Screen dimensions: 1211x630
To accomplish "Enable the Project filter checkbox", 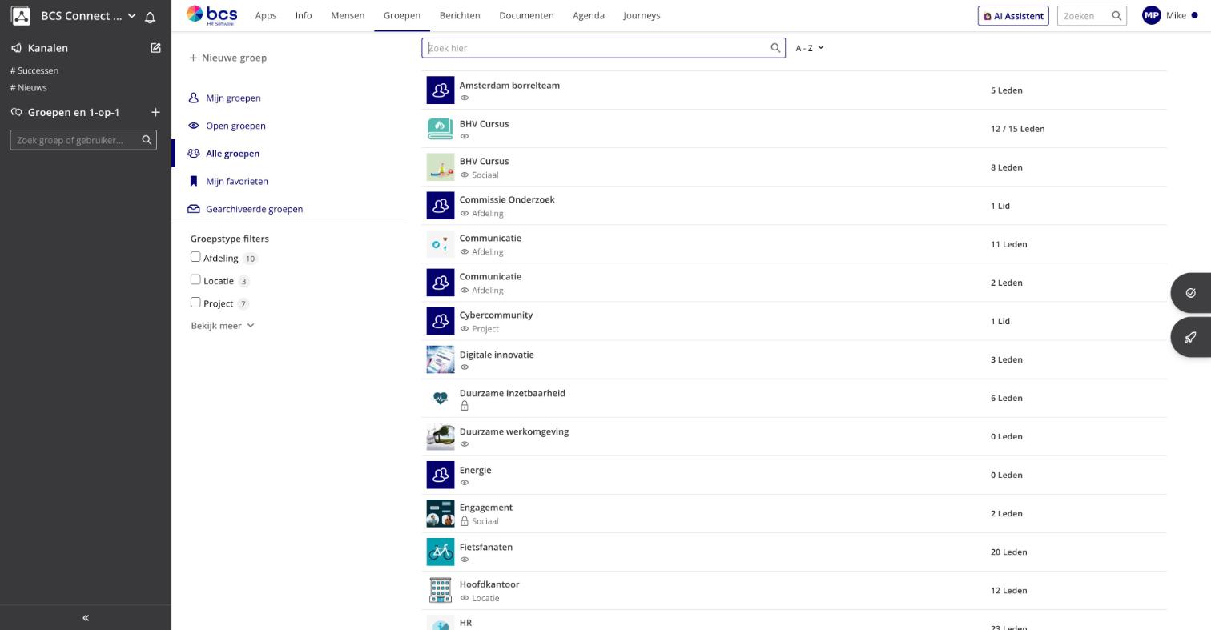I will coord(195,303).
